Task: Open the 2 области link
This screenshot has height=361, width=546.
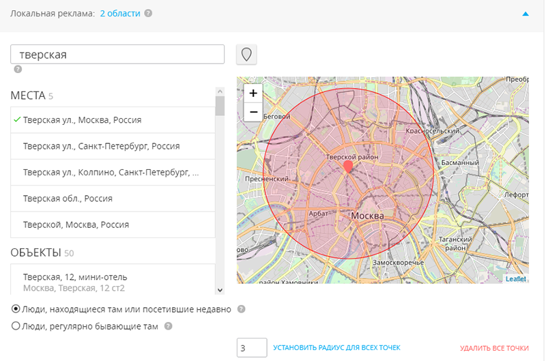Action: 120,13
